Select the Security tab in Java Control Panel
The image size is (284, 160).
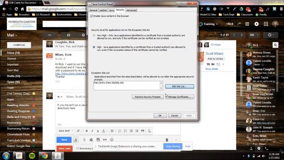coord(120,10)
